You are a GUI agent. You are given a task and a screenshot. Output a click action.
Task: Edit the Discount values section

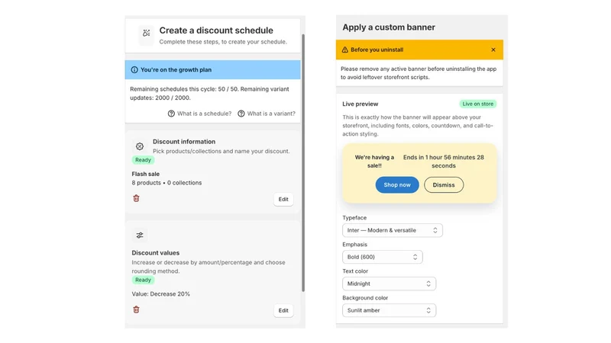tap(283, 310)
